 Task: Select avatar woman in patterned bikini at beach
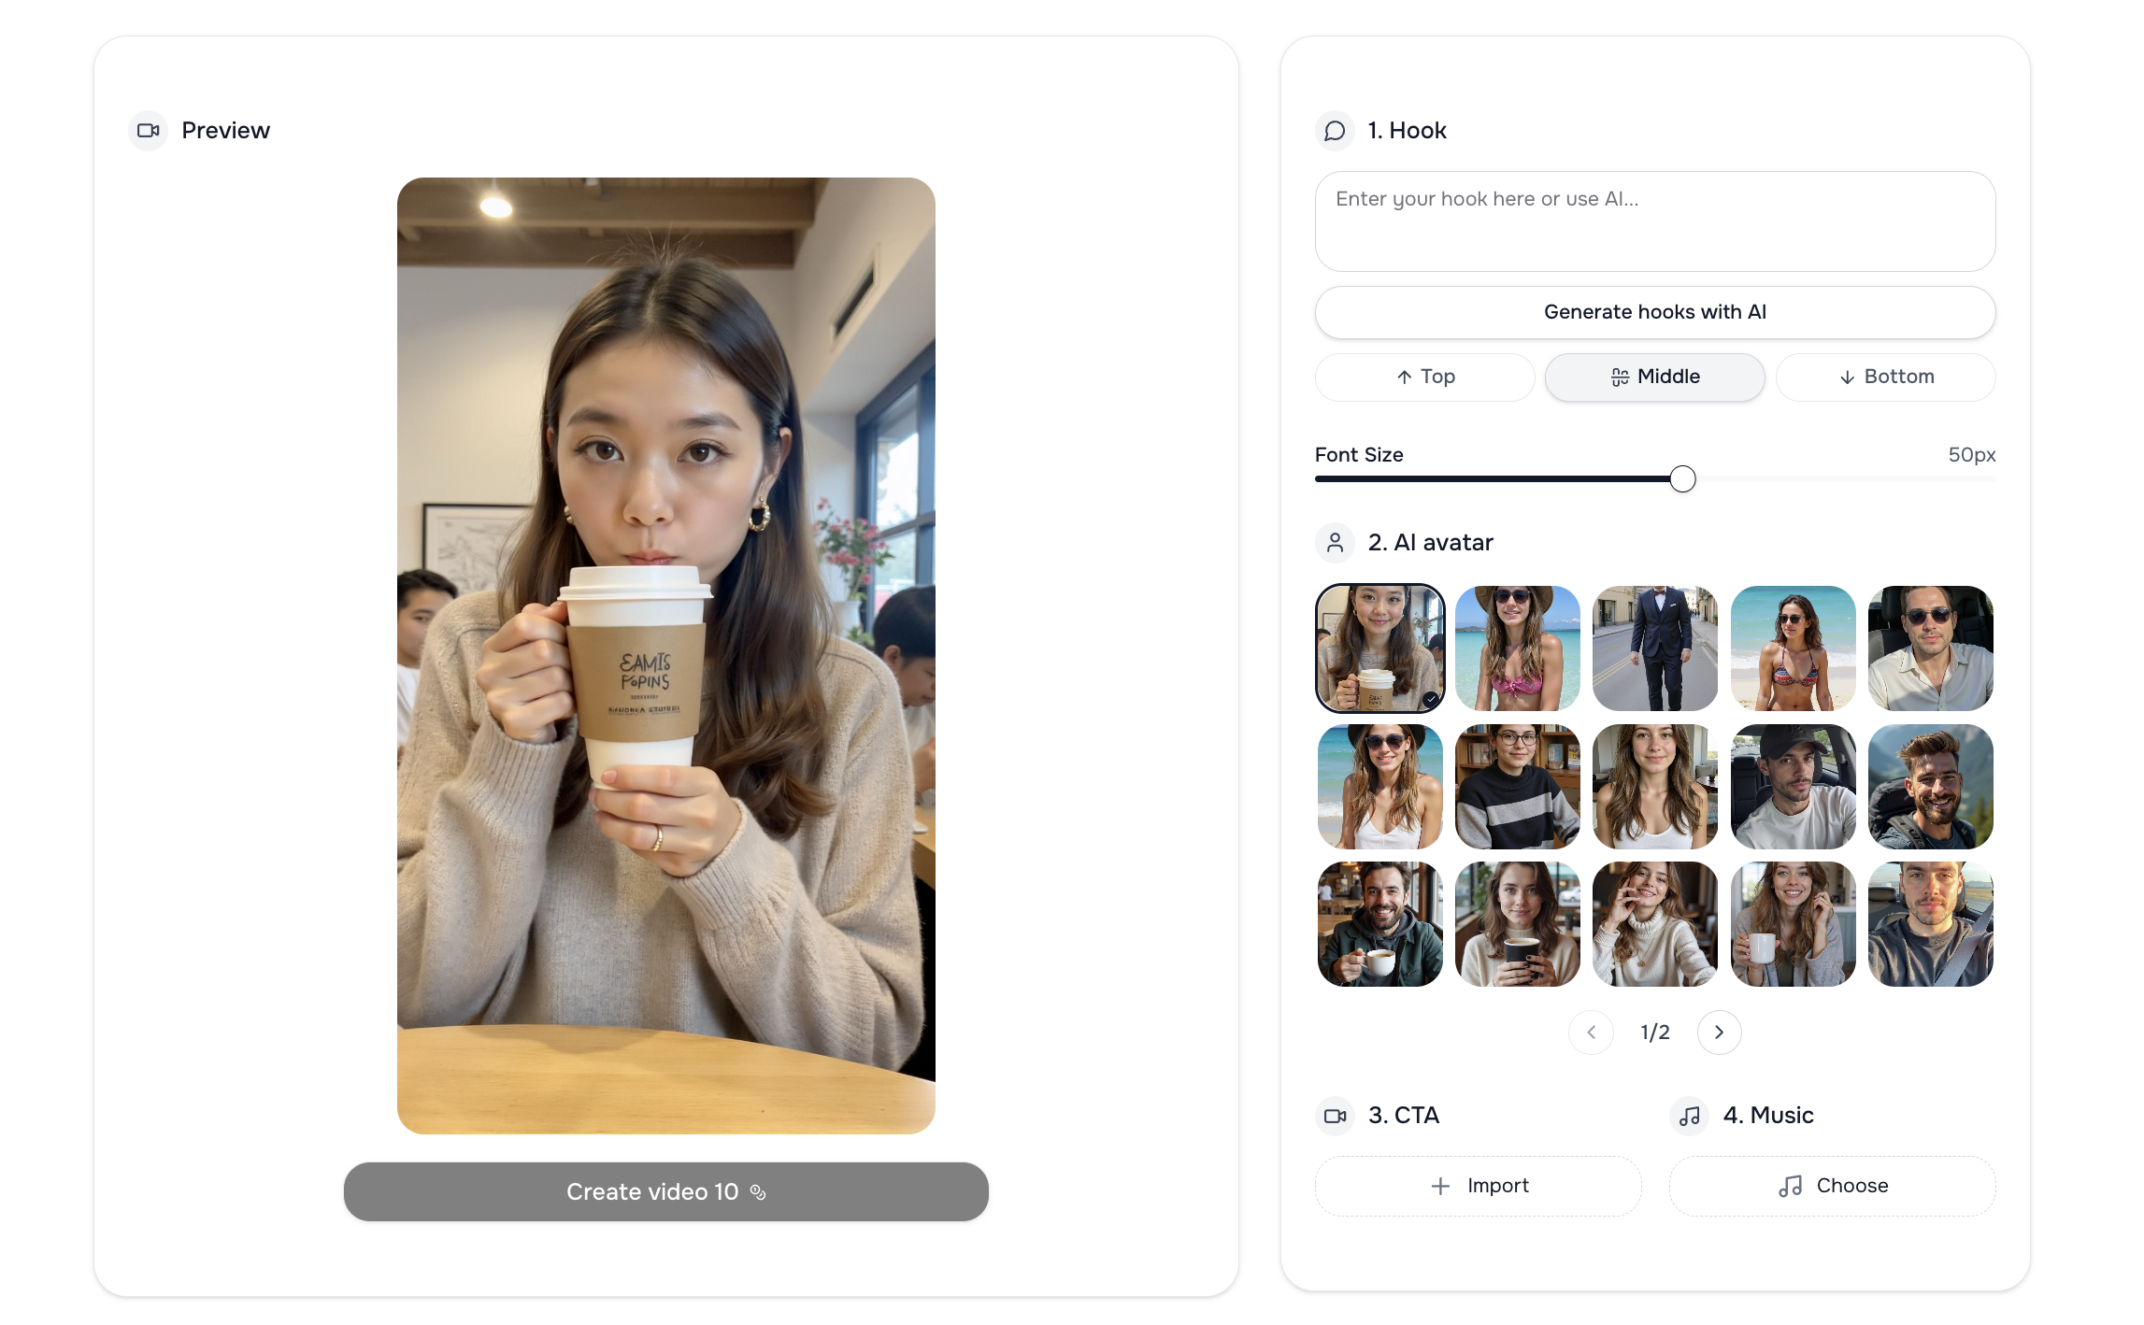[1793, 648]
